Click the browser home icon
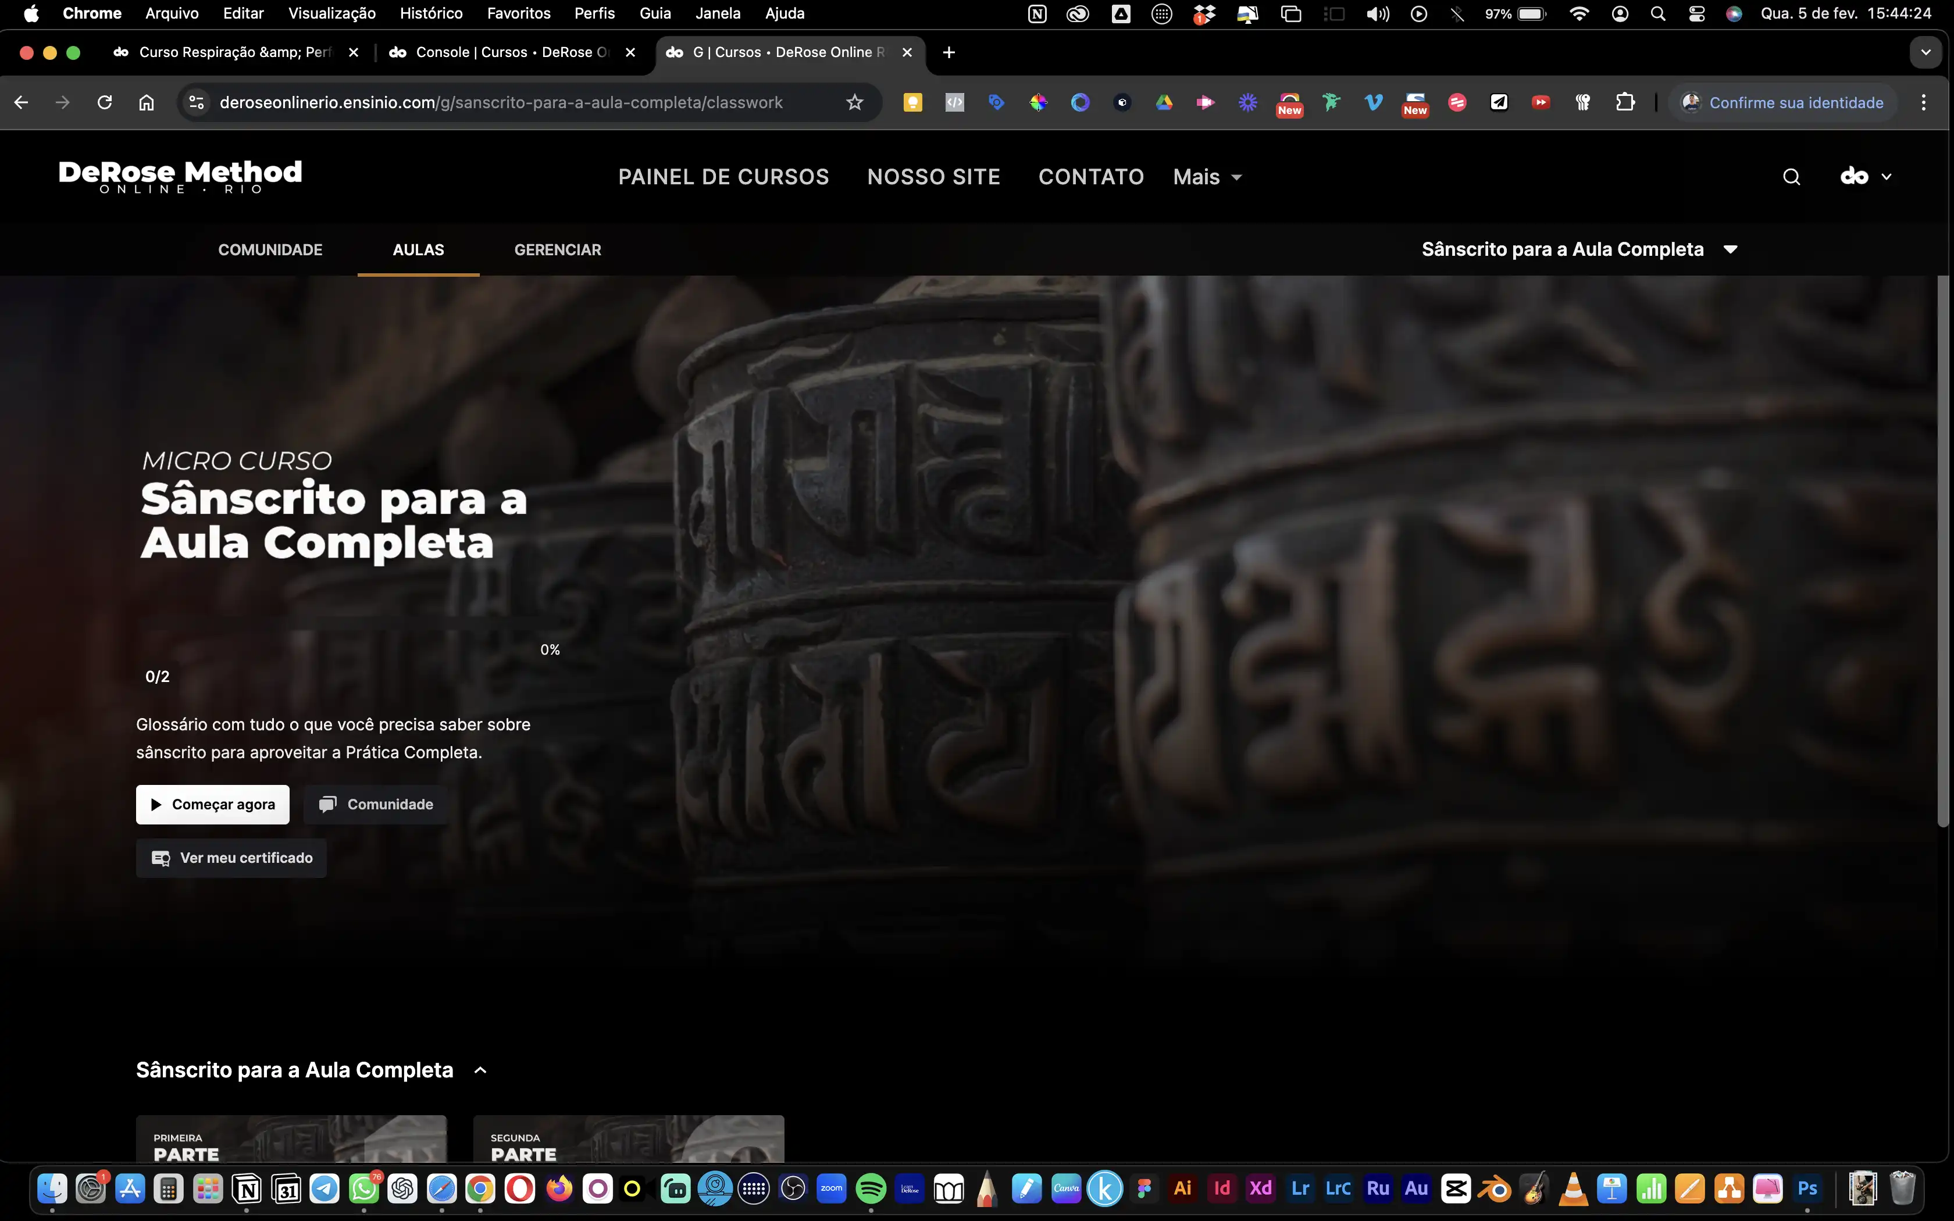The image size is (1954, 1221). click(146, 102)
